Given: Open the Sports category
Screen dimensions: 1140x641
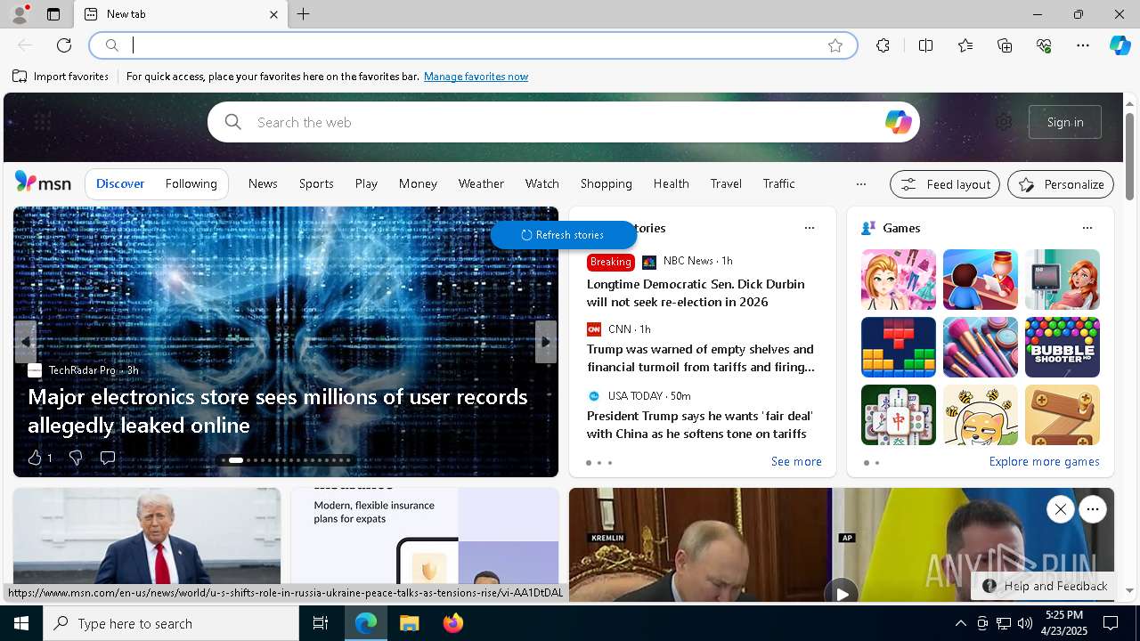Looking at the screenshot, I should 316,183.
